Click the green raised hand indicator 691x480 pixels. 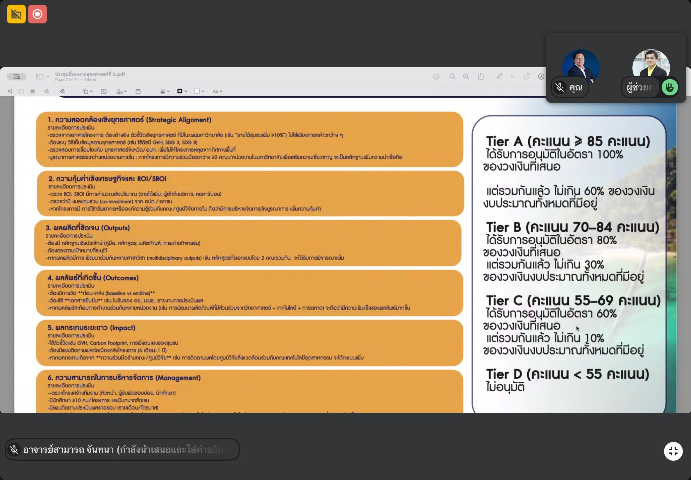670,88
